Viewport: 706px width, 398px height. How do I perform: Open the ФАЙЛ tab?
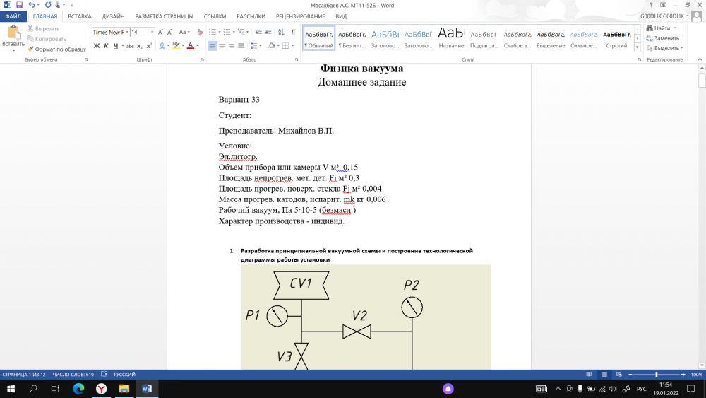click(13, 16)
